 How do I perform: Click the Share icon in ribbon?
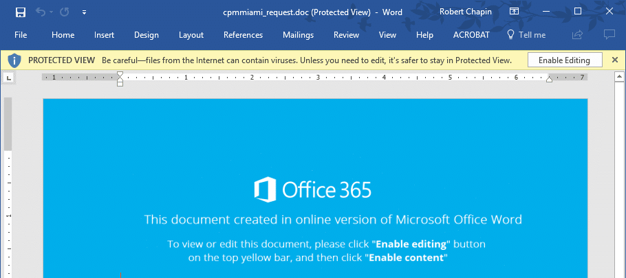coord(577,34)
